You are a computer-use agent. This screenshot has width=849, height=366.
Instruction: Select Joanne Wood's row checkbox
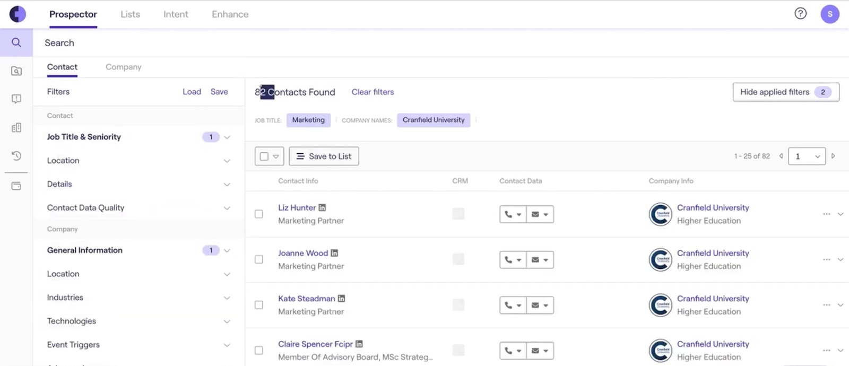coord(259,259)
